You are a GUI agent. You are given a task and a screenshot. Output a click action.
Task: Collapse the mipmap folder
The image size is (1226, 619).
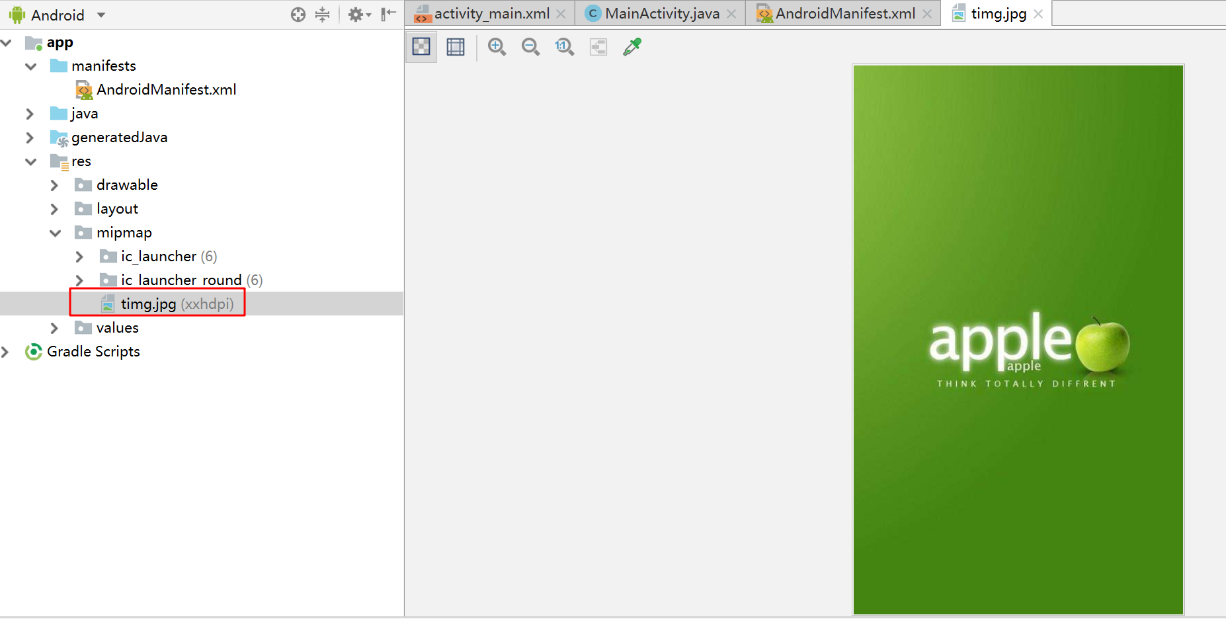(56, 233)
